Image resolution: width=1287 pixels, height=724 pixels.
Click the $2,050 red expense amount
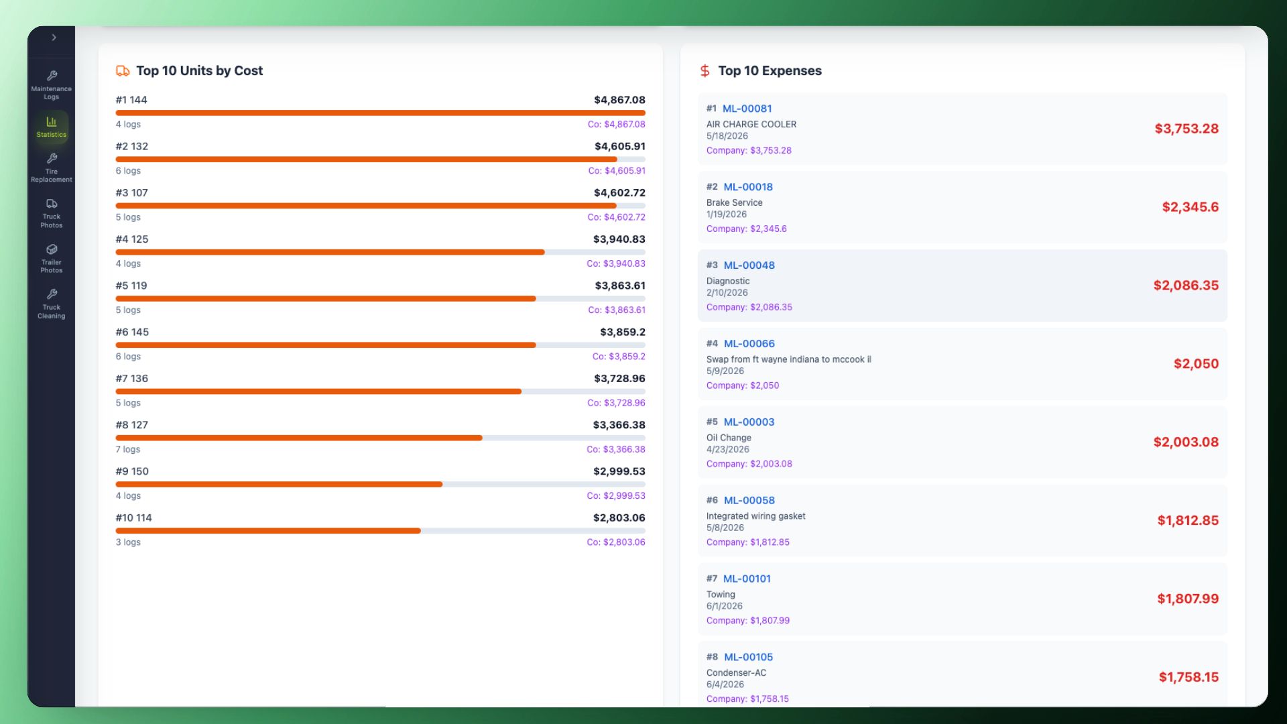coord(1197,364)
